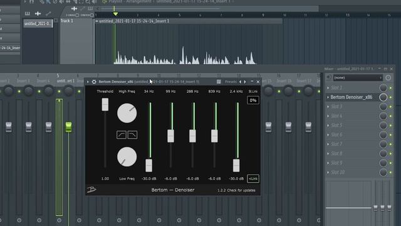Click the mixer input routing icon
This screenshot has height=226, width=401.
coord(328,78)
